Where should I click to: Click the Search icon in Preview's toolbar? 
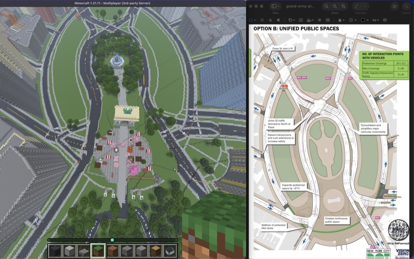click(x=406, y=6)
